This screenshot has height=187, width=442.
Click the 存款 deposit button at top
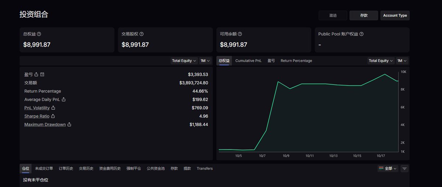pyautogui.click(x=364, y=15)
